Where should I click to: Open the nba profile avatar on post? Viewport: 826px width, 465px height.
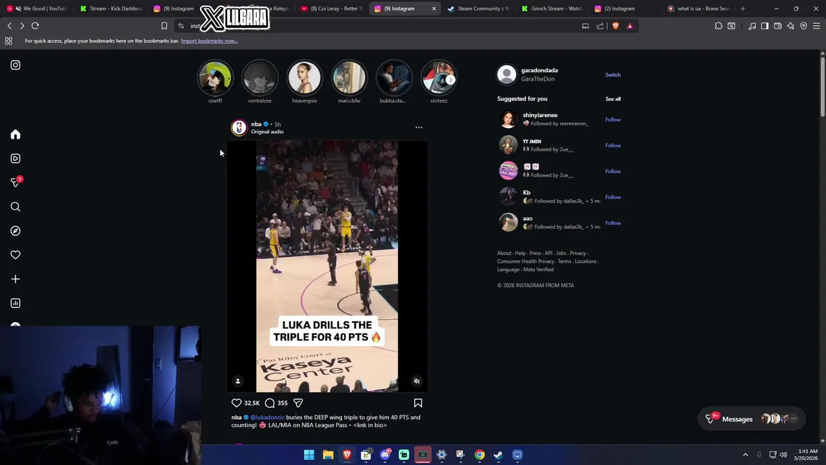coord(239,127)
